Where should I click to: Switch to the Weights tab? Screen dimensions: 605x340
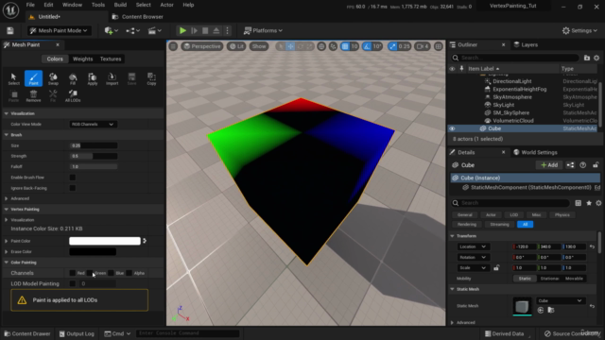(82, 59)
